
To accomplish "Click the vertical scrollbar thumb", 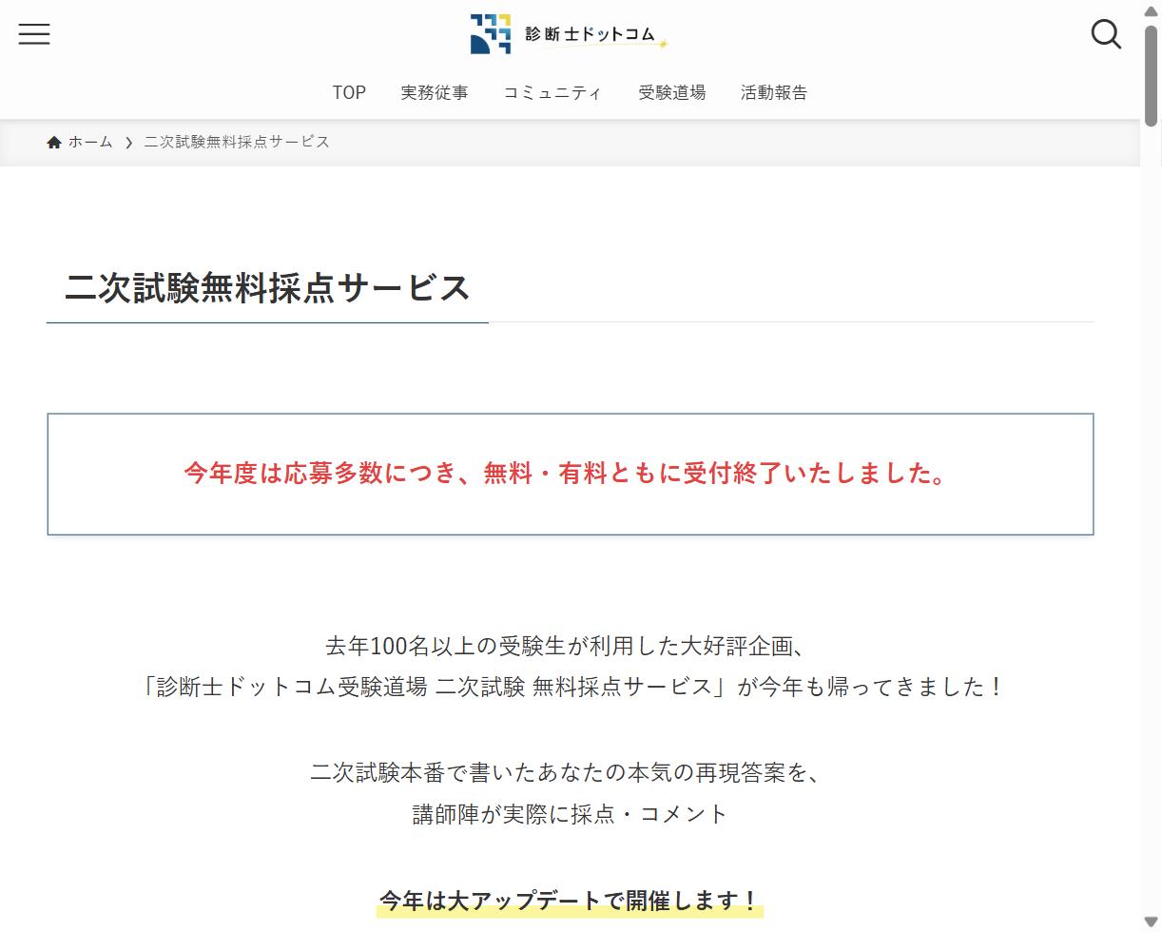I will [x=1152, y=76].
